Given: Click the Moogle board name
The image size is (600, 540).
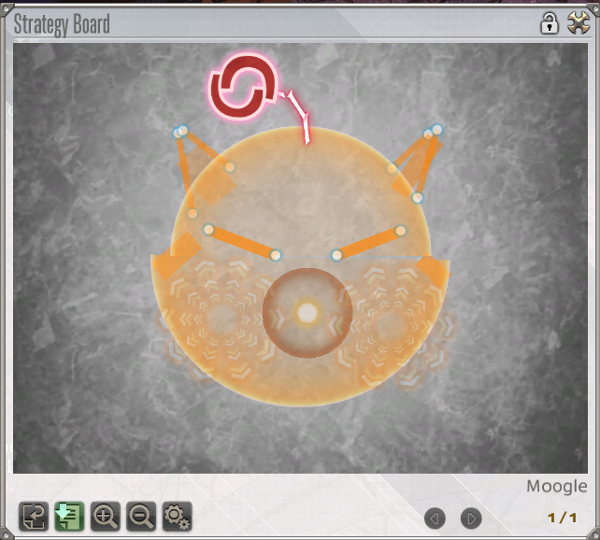Looking at the screenshot, I should click(x=557, y=487).
